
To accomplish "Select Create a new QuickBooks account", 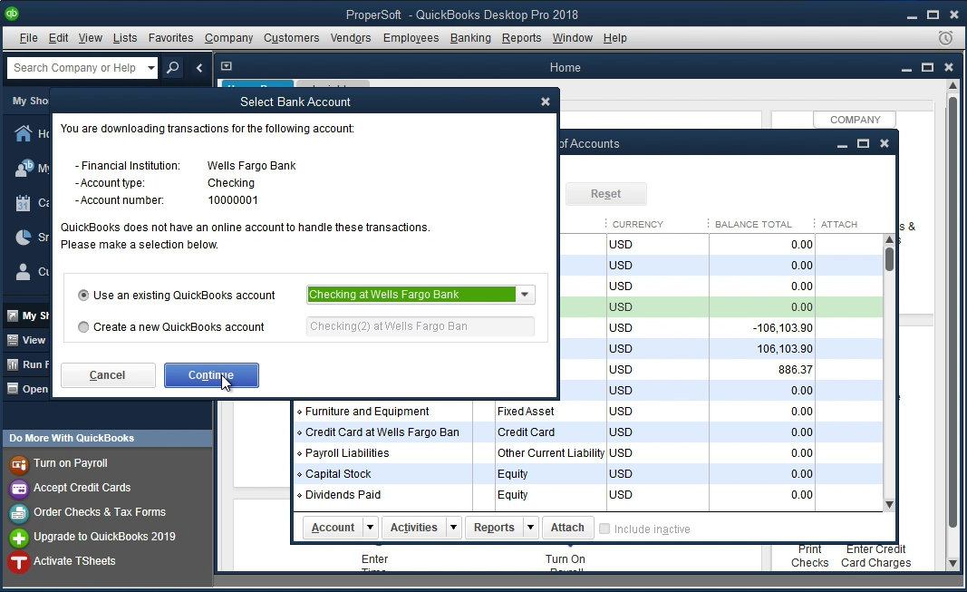I will pos(83,327).
